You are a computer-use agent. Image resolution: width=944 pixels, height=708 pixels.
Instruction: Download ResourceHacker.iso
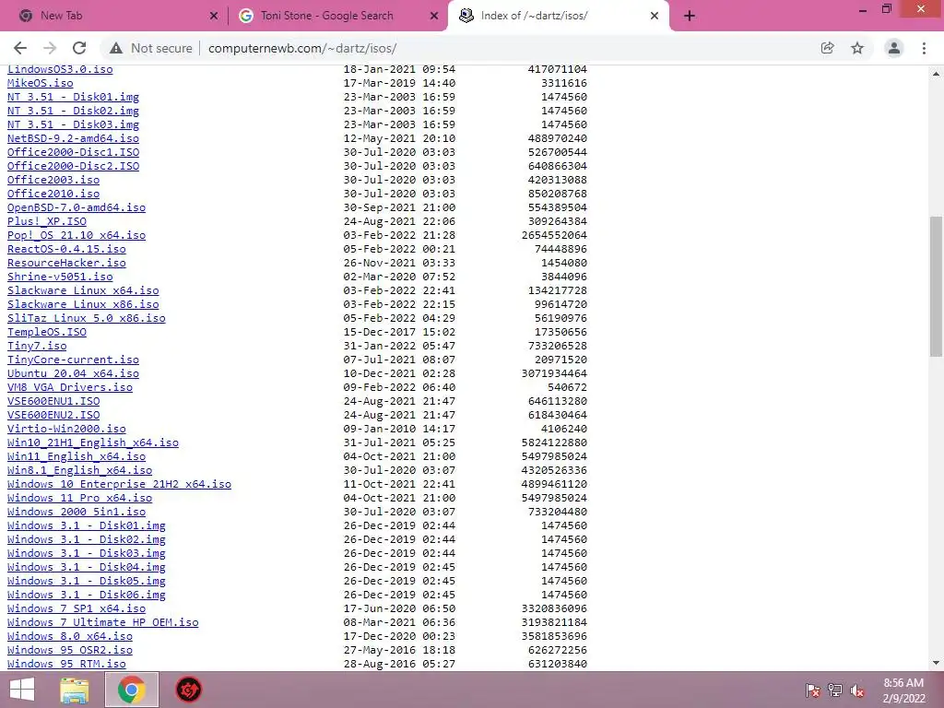tap(66, 263)
